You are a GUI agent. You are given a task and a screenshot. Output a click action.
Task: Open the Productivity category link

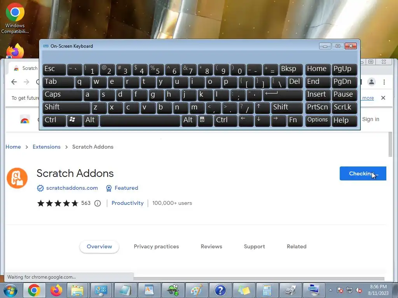coord(127,203)
